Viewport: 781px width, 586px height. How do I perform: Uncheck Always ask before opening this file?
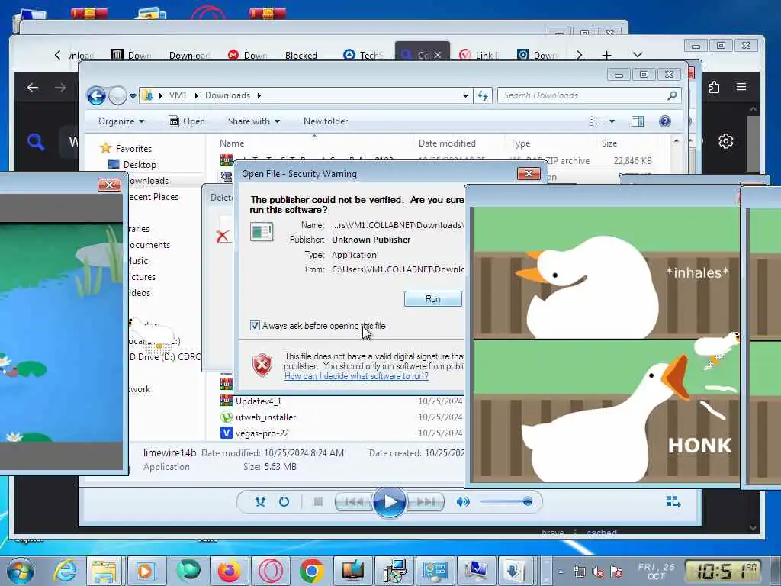255,325
